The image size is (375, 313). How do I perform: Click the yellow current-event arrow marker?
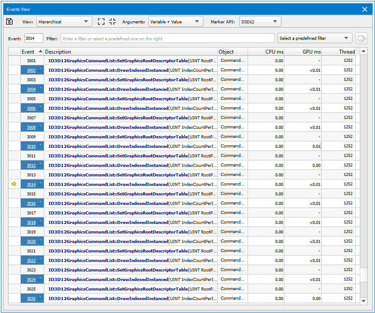coord(14,185)
